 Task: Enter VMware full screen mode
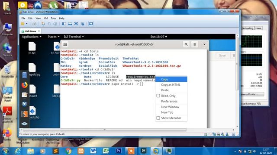[76, 24]
